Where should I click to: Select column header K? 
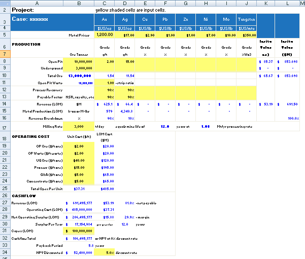266,3
